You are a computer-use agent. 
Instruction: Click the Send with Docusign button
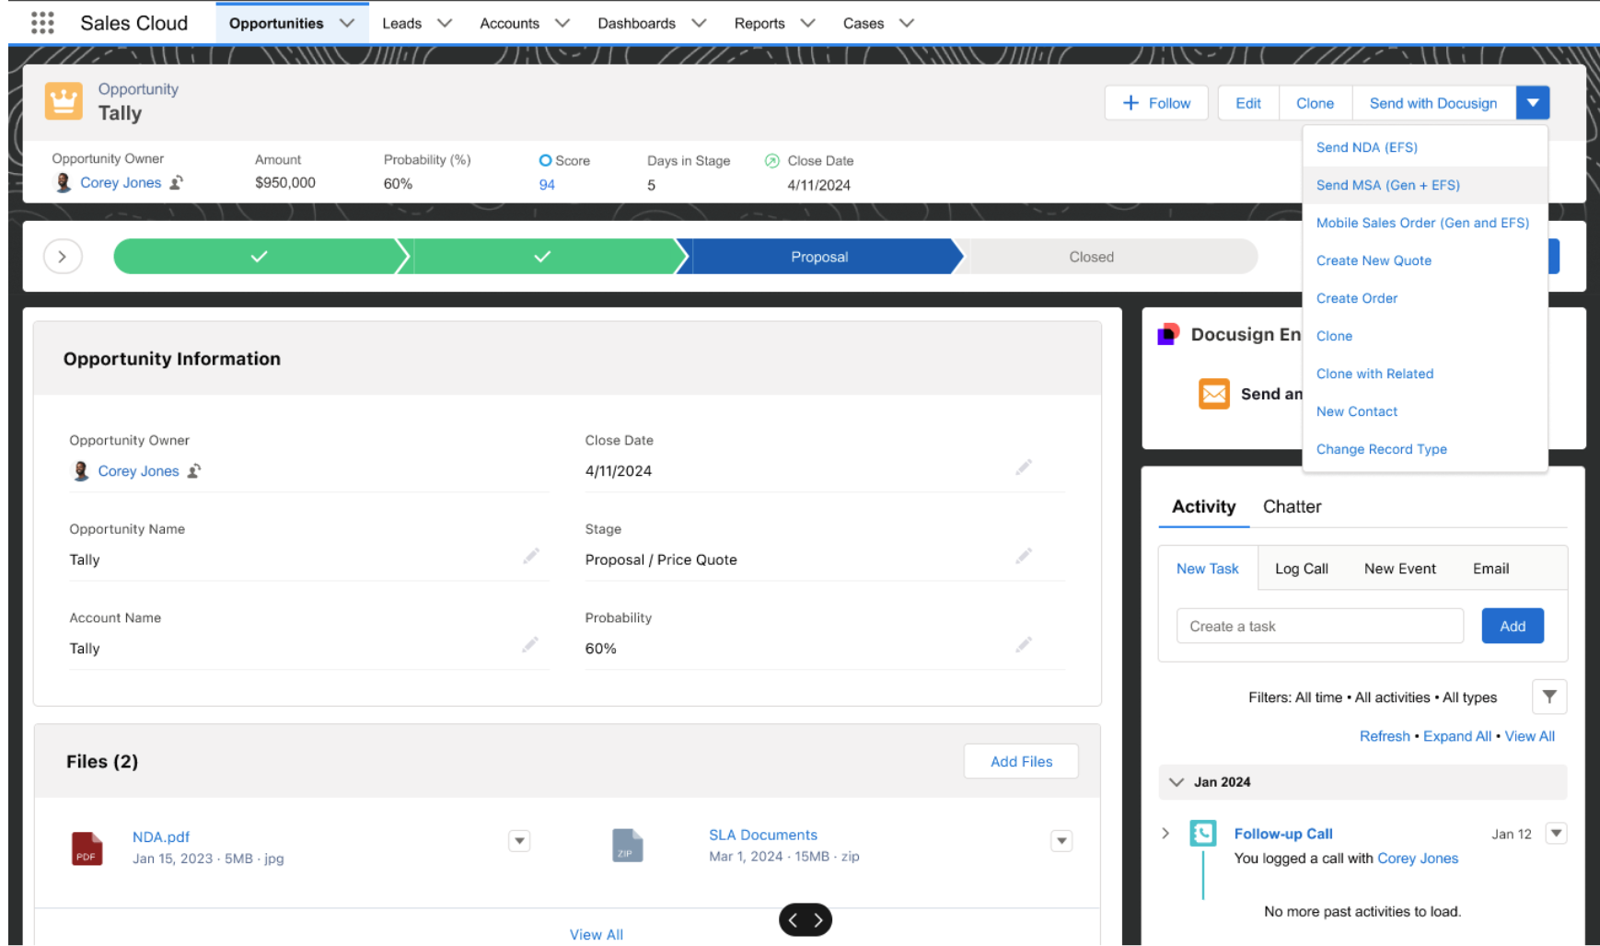(1433, 103)
